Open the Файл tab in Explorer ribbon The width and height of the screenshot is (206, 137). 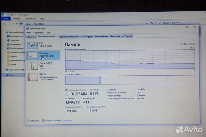pos(6,19)
